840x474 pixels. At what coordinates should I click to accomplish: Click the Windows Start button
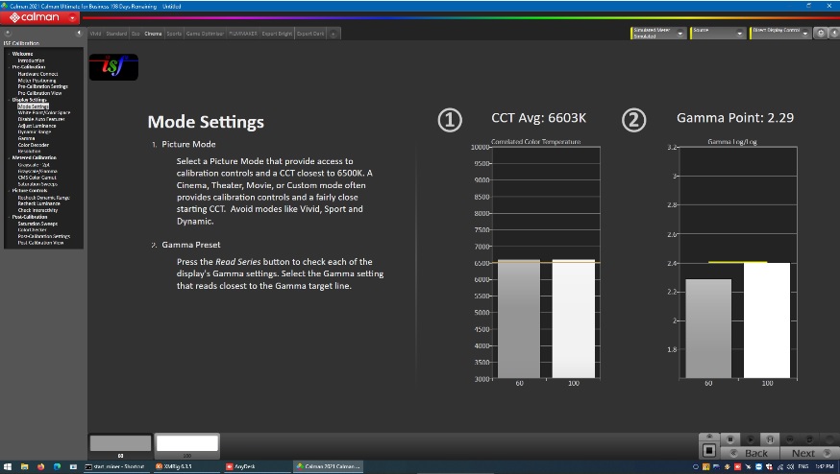[8, 466]
